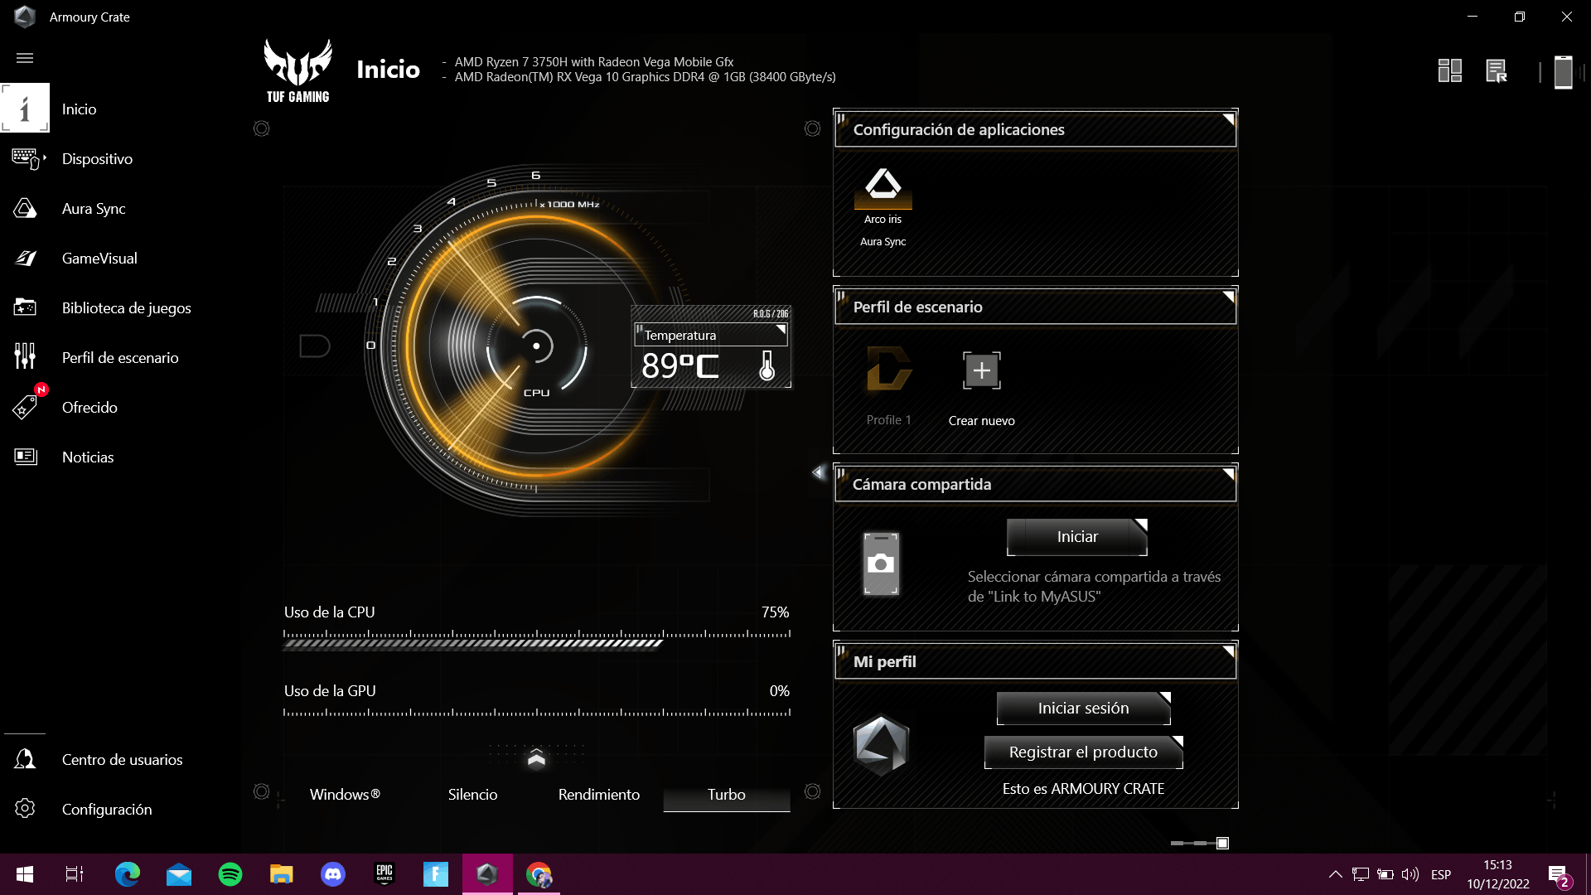
Task: Click the CPU frequency gauge
Action: point(536,346)
